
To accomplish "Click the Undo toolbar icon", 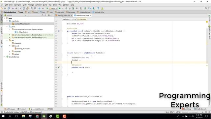I will pos(13,8).
